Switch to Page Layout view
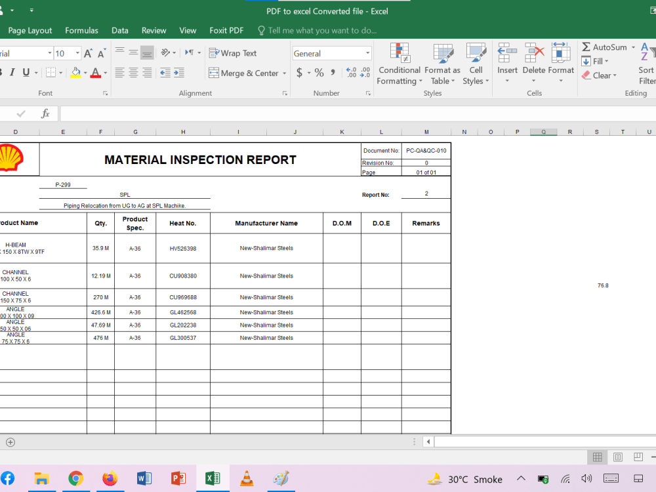Screen dimensions: 656x492 pos(617,457)
